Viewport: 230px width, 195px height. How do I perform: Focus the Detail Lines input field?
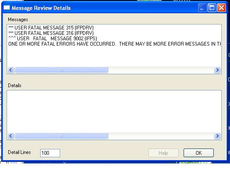pyautogui.click(x=50, y=153)
